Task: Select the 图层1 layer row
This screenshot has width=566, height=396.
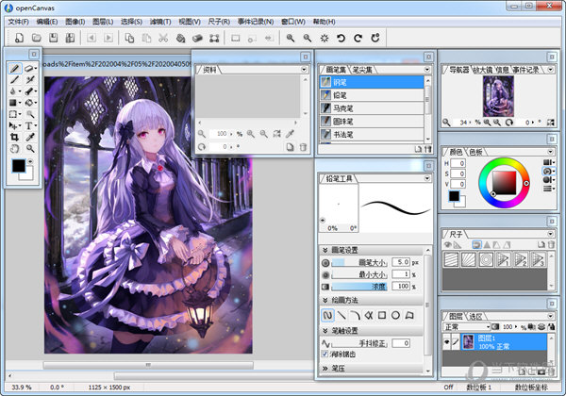Action: (504, 341)
